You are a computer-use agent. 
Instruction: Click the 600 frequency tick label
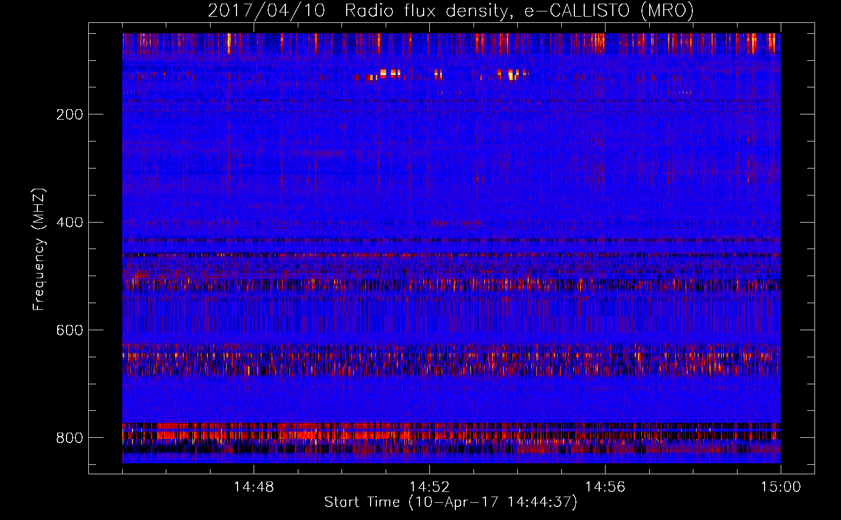[69, 331]
